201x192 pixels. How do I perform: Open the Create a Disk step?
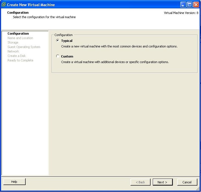click(16, 56)
